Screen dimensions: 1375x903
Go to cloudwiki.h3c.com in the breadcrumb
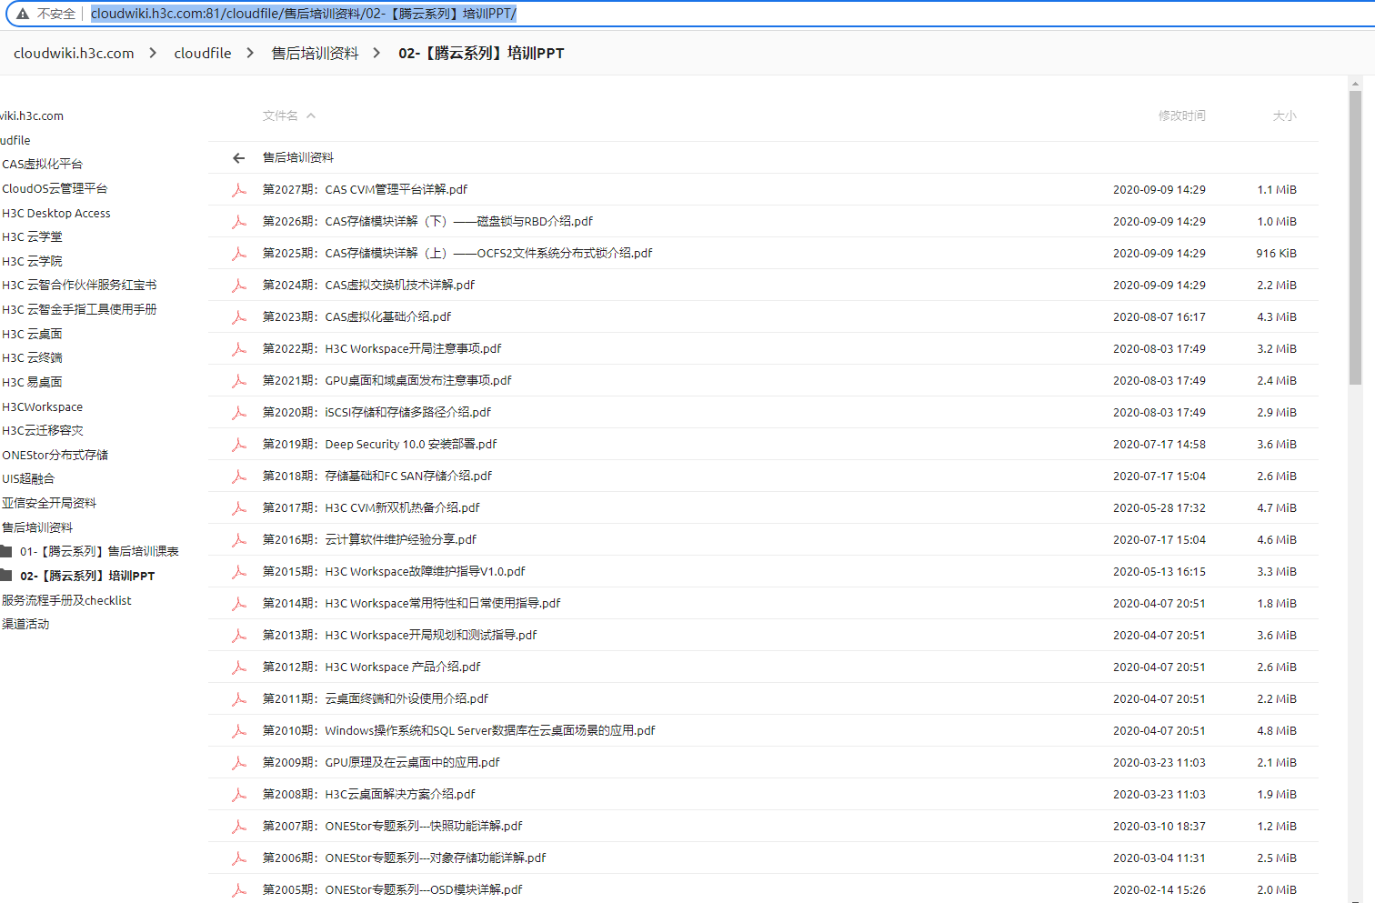74,54
